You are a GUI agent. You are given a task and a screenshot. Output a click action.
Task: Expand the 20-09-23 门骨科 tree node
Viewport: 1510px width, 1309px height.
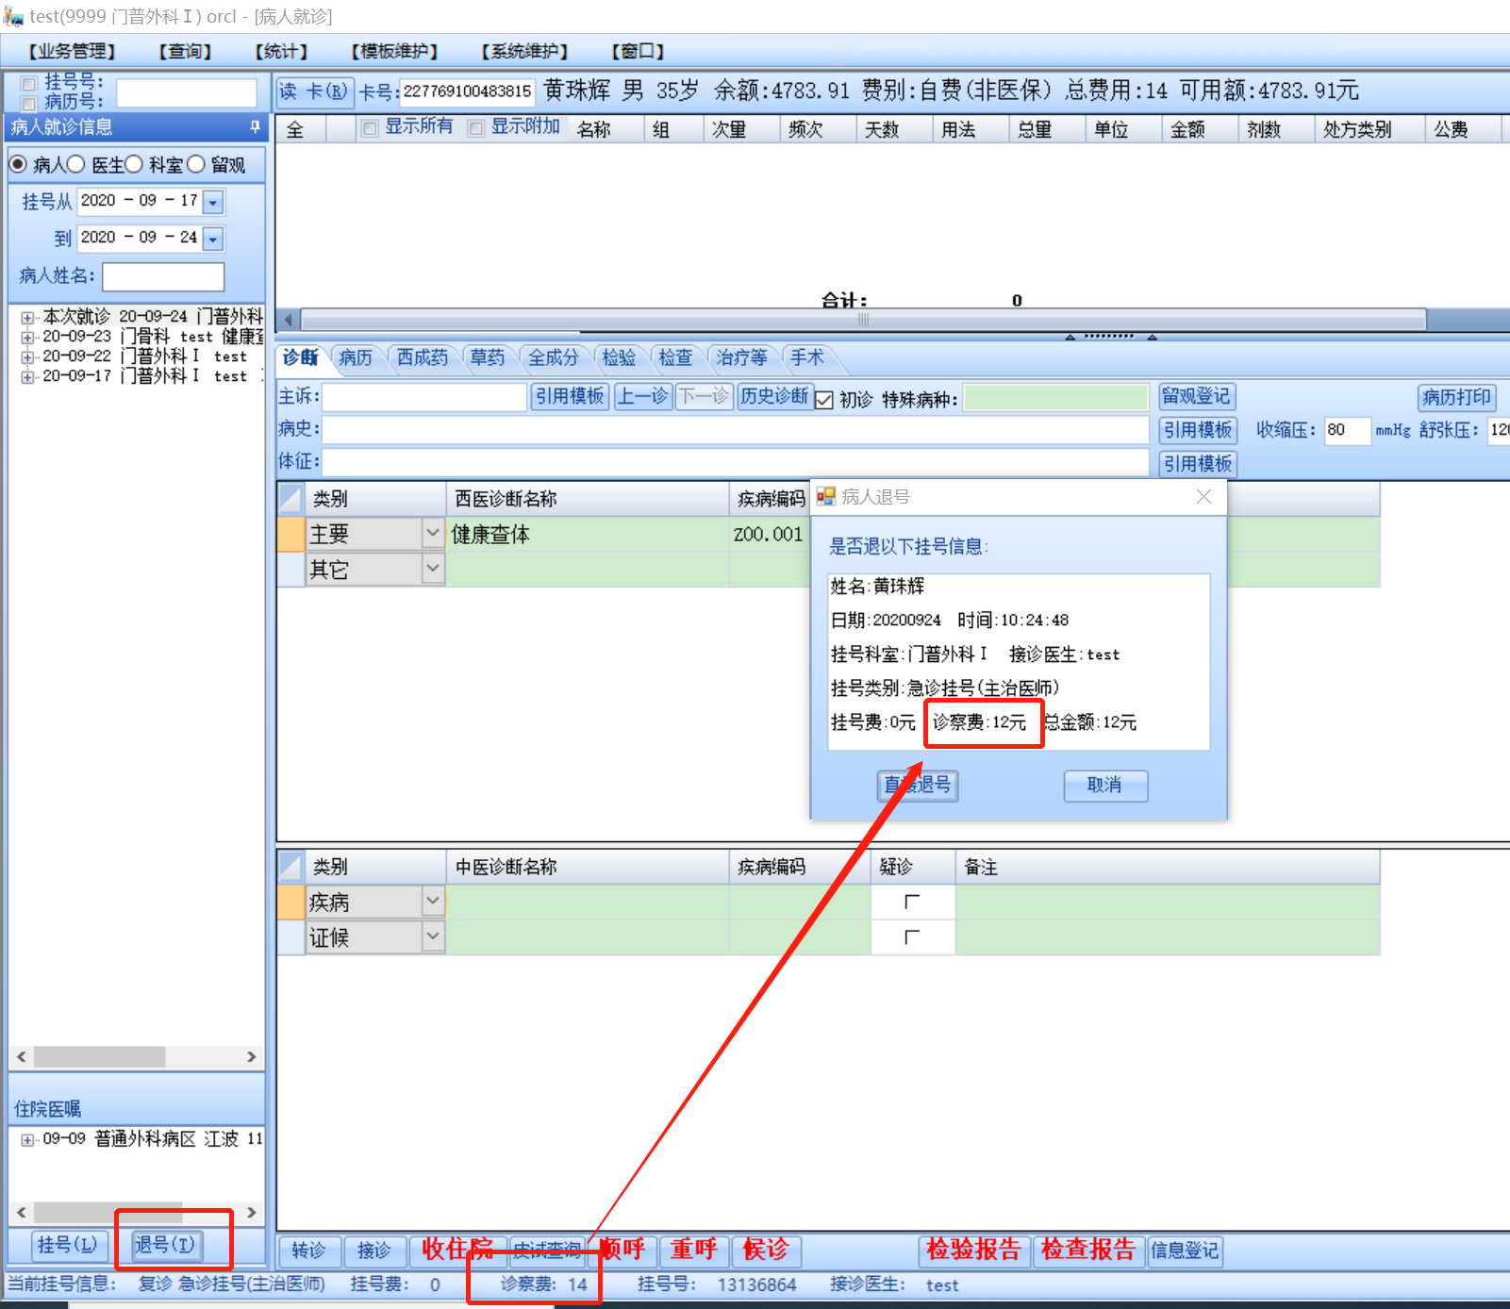[x=27, y=337]
